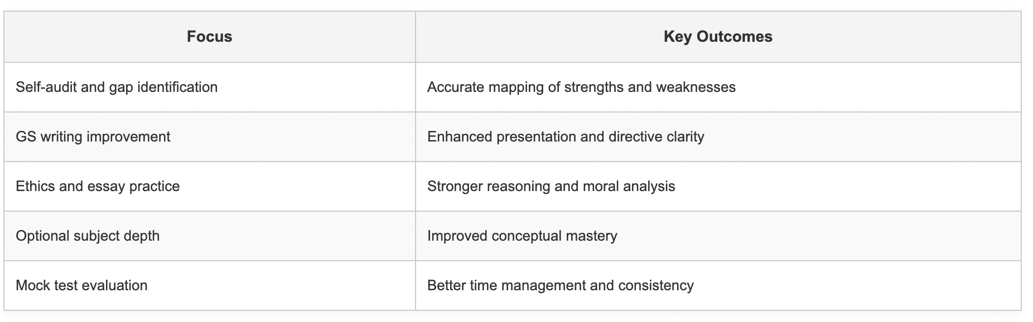Select the 'Self-audit and gap identification' cell
The height and width of the screenshot is (322, 1033).
(x=117, y=87)
